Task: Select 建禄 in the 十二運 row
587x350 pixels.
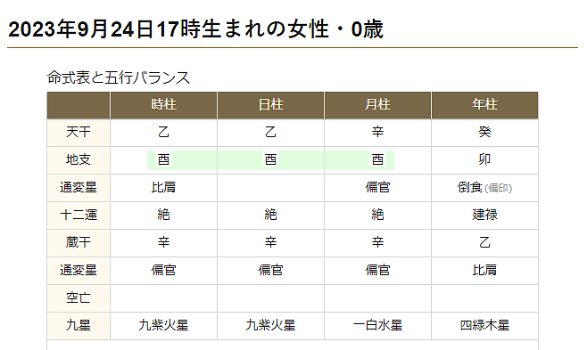Action: 484,216
